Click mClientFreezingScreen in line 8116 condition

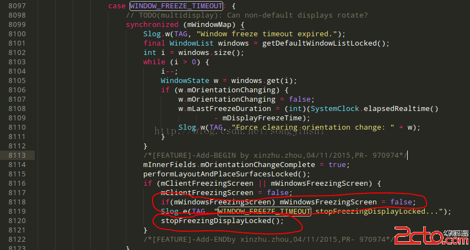pyautogui.click(x=207, y=184)
